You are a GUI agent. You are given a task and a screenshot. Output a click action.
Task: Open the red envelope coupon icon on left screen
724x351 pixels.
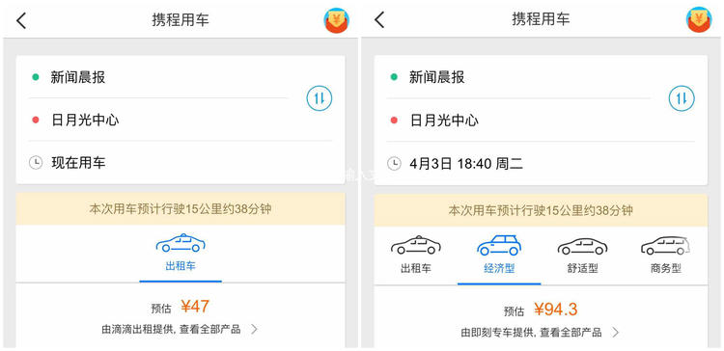click(336, 21)
